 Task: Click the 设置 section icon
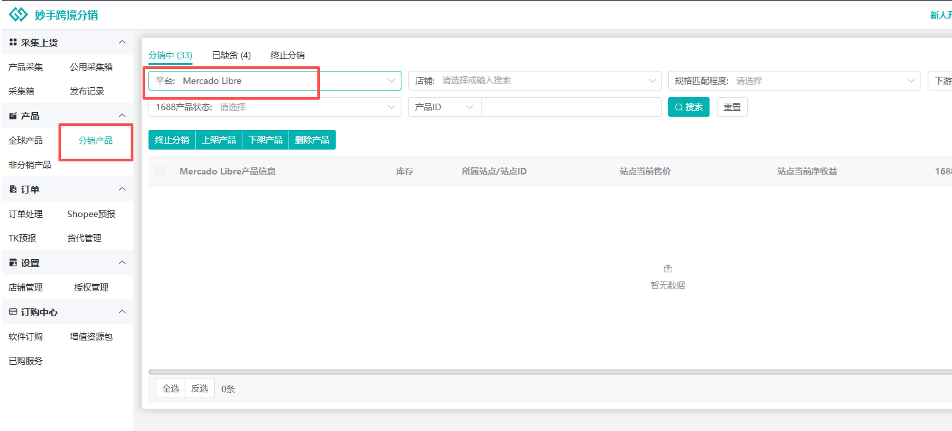(x=13, y=263)
